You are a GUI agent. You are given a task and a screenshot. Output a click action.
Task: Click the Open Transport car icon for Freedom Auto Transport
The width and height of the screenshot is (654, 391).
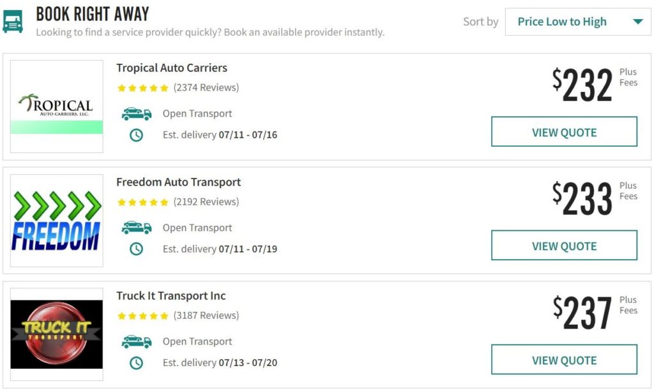click(x=135, y=227)
